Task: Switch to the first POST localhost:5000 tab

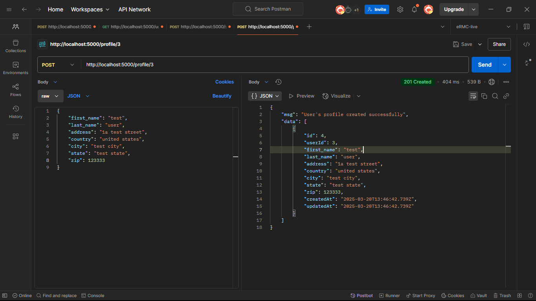Action: pyautogui.click(x=66, y=27)
